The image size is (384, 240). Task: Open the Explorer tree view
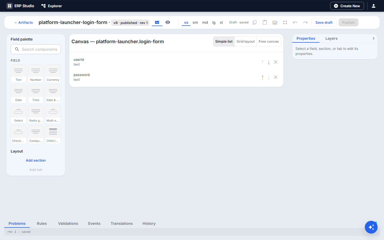tap(52, 6)
